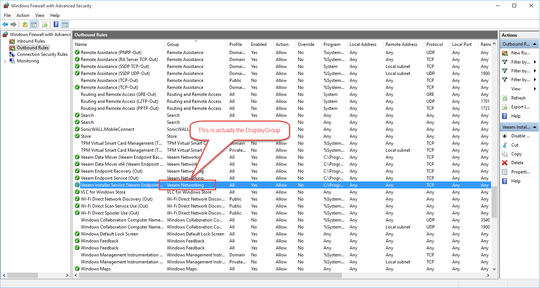Select Outbound Rules in the tree
540x288 pixels.
click(33, 48)
